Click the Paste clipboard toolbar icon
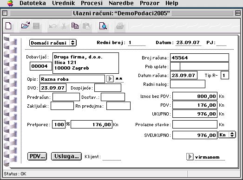 coord(86,26)
